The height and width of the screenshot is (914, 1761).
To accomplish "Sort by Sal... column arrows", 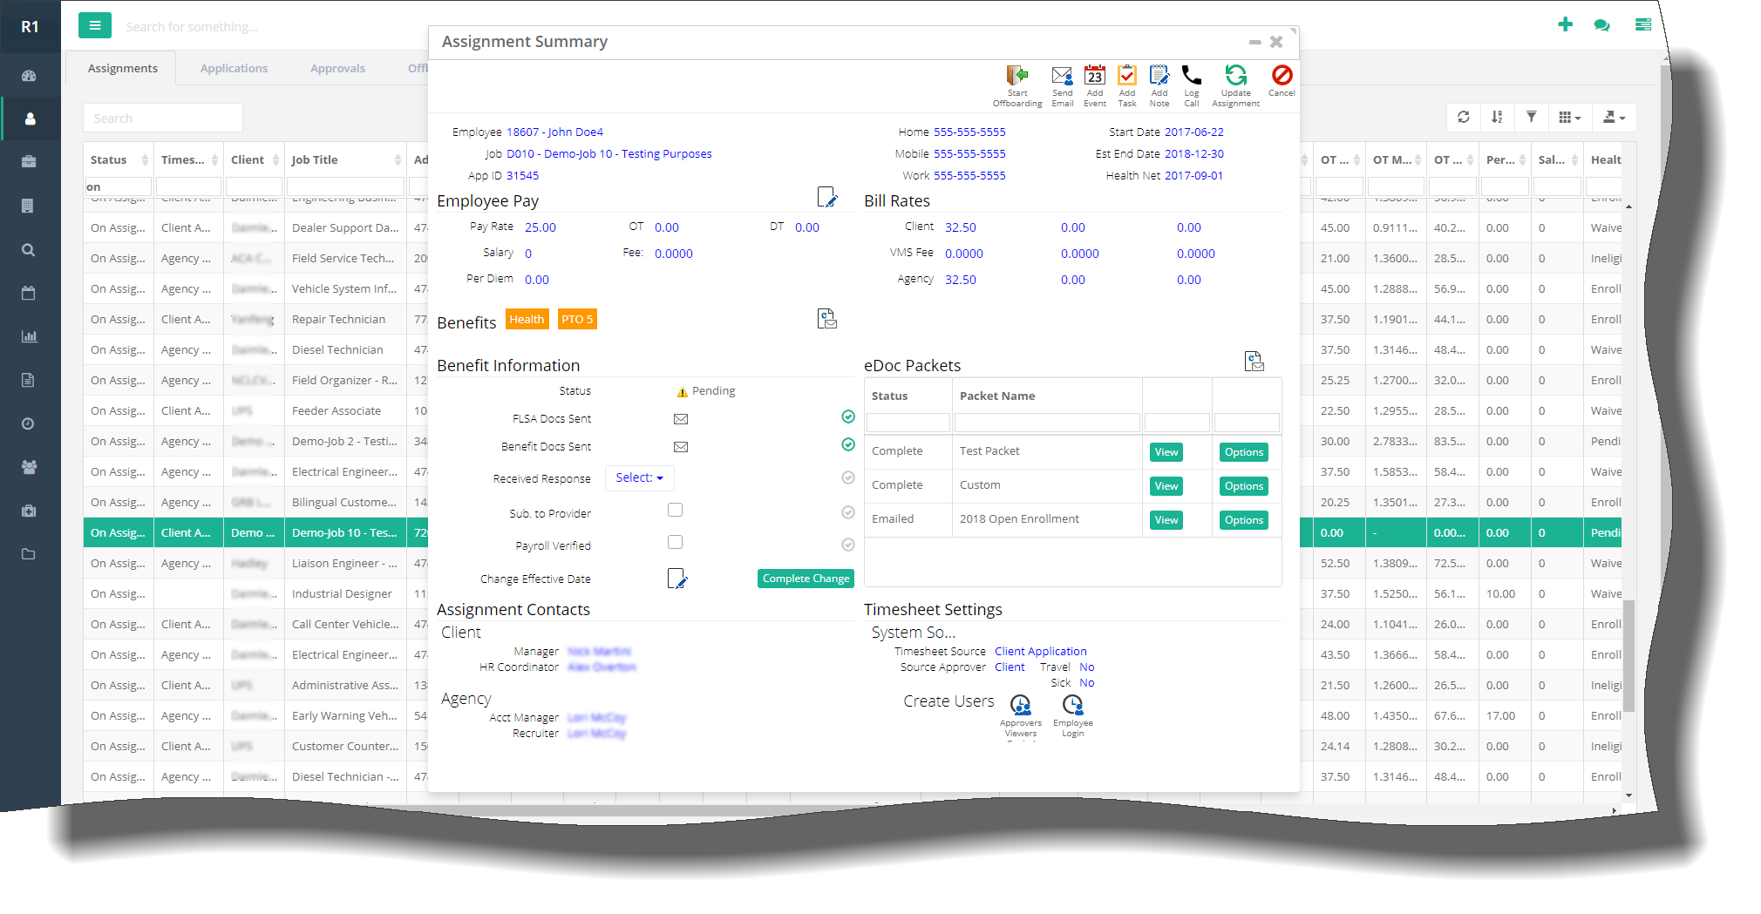I will 1574,159.
